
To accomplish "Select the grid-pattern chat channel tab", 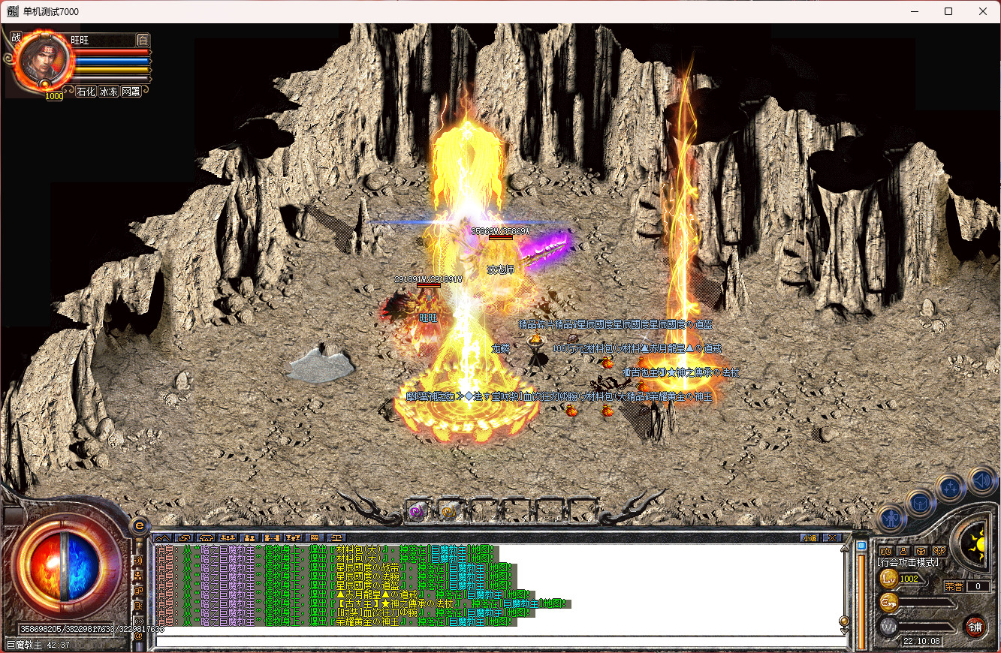I will [313, 537].
